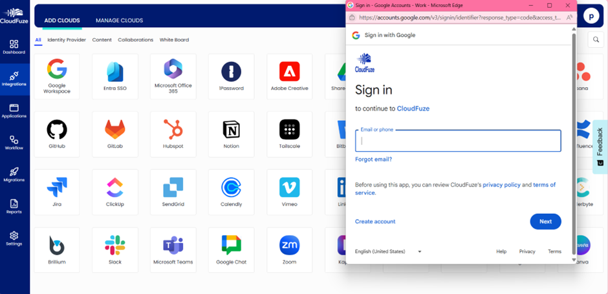Select the Microsoft Office 365 card
Viewport: 608px width, 294px height.
point(173,76)
